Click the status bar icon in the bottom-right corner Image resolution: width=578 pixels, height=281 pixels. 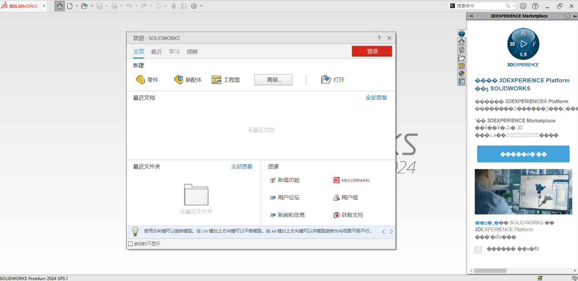tap(574, 278)
